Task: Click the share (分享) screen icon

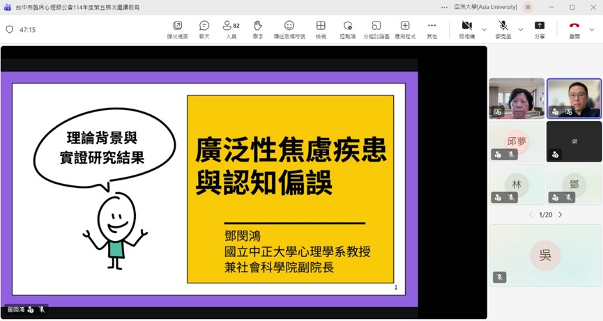Action: (540, 29)
